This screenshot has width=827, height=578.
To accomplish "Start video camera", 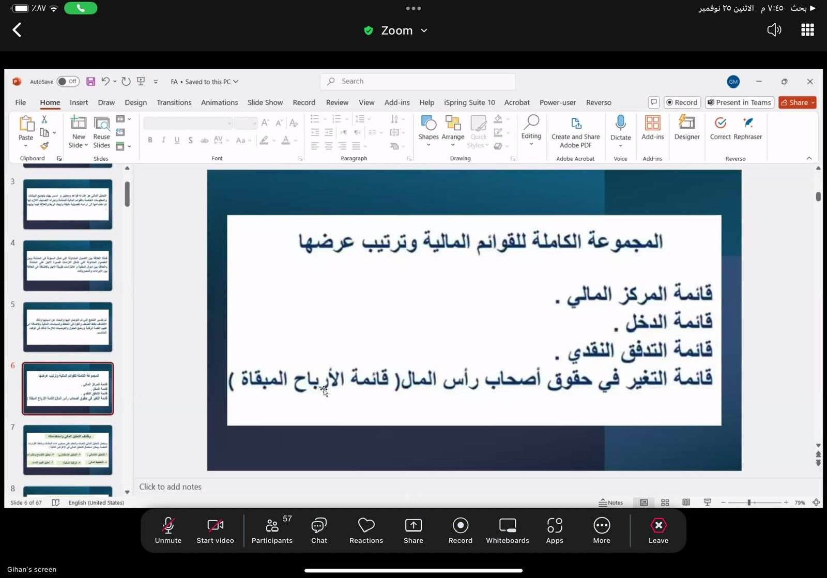I will 215,530.
